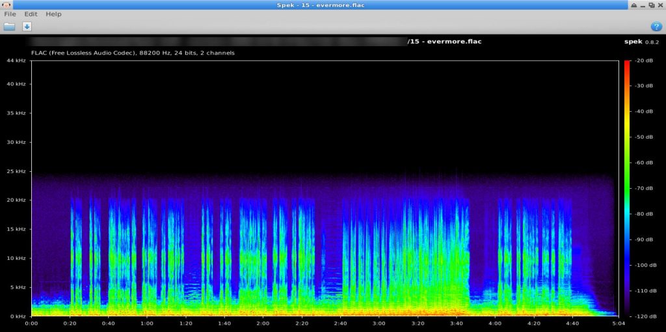Click the 10 kHz frequency label

pyautogui.click(x=16, y=258)
